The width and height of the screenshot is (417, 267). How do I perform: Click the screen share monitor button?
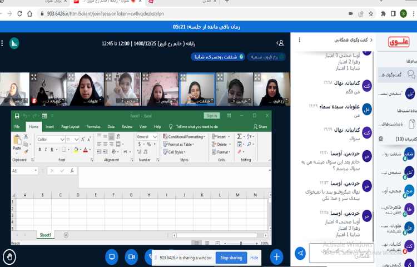(112, 256)
